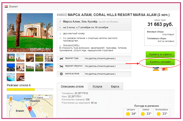This screenshot has width=183, height=121.
Task: Click the перелет туда status field
Action: [x=107, y=58]
